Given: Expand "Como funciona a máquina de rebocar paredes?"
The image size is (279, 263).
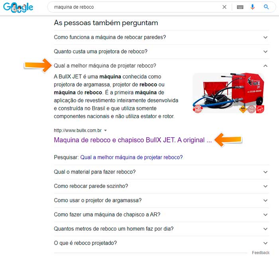Looking at the screenshot, I should tap(161, 37).
